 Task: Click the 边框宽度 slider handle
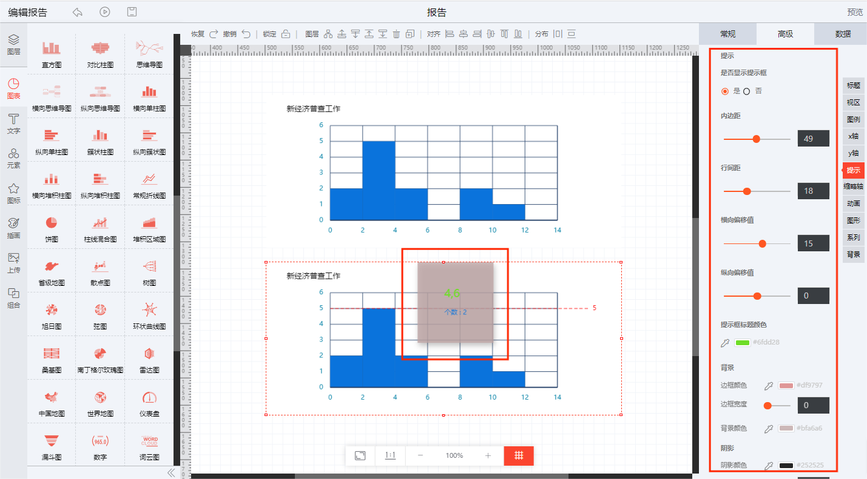pyautogui.click(x=767, y=406)
